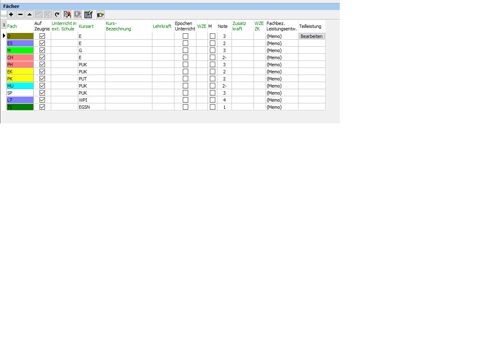
Task: Select the green M subject cell
Action: coord(20,50)
